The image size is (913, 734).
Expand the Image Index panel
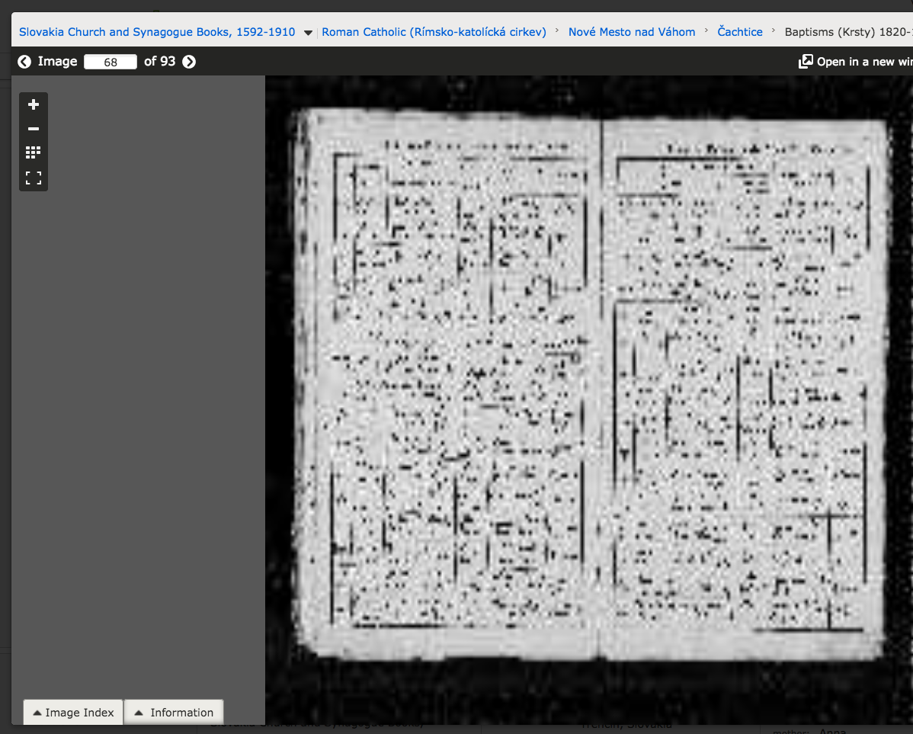[x=72, y=713]
